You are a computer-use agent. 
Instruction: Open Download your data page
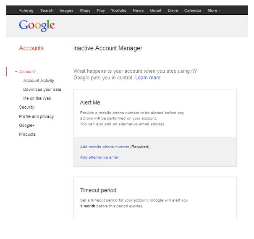(x=42, y=89)
